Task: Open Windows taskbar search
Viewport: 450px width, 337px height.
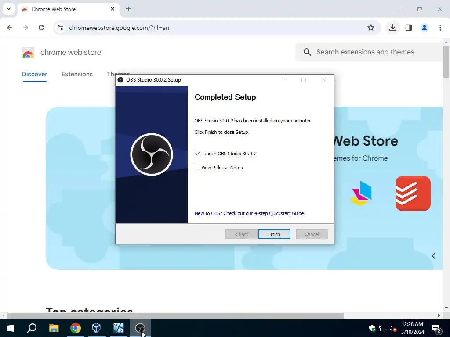Action: [x=32, y=328]
